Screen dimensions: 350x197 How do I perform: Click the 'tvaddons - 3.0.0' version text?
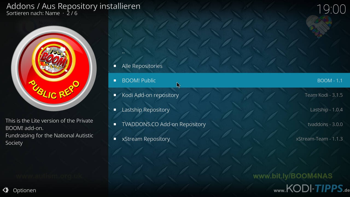[325, 124]
